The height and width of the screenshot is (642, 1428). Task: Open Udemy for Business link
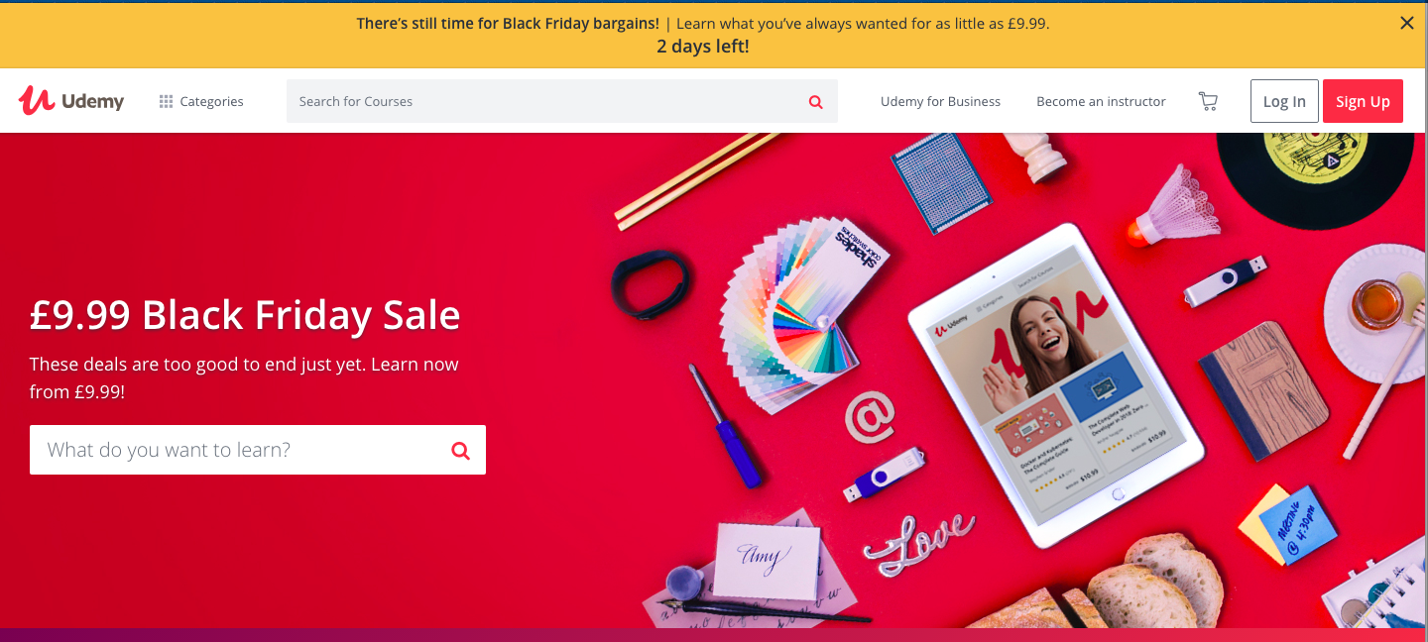[x=940, y=101]
